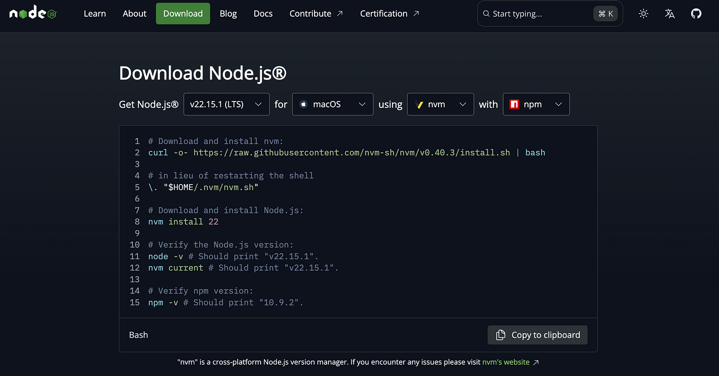Click Copy to clipboard button
The width and height of the screenshot is (719, 376).
pos(537,335)
